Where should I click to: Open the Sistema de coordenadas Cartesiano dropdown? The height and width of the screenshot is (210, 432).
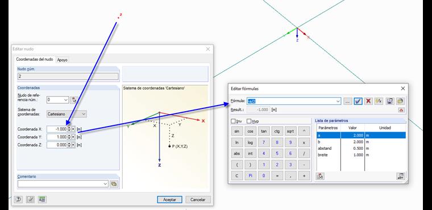pyautogui.click(x=84, y=114)
